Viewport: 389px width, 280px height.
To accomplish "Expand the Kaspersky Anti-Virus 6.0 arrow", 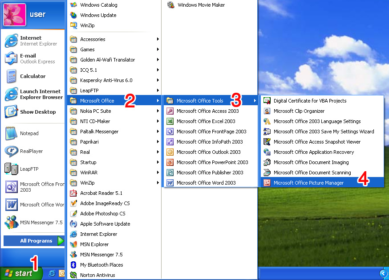I will coord(158,80).
